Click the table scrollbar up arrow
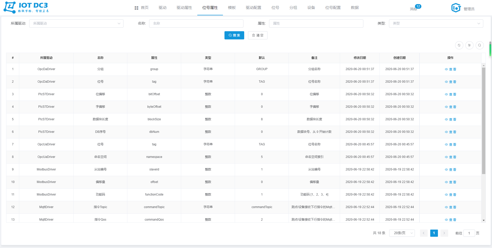The height and width of the screenshot is (248, 492). pos(484,66)
